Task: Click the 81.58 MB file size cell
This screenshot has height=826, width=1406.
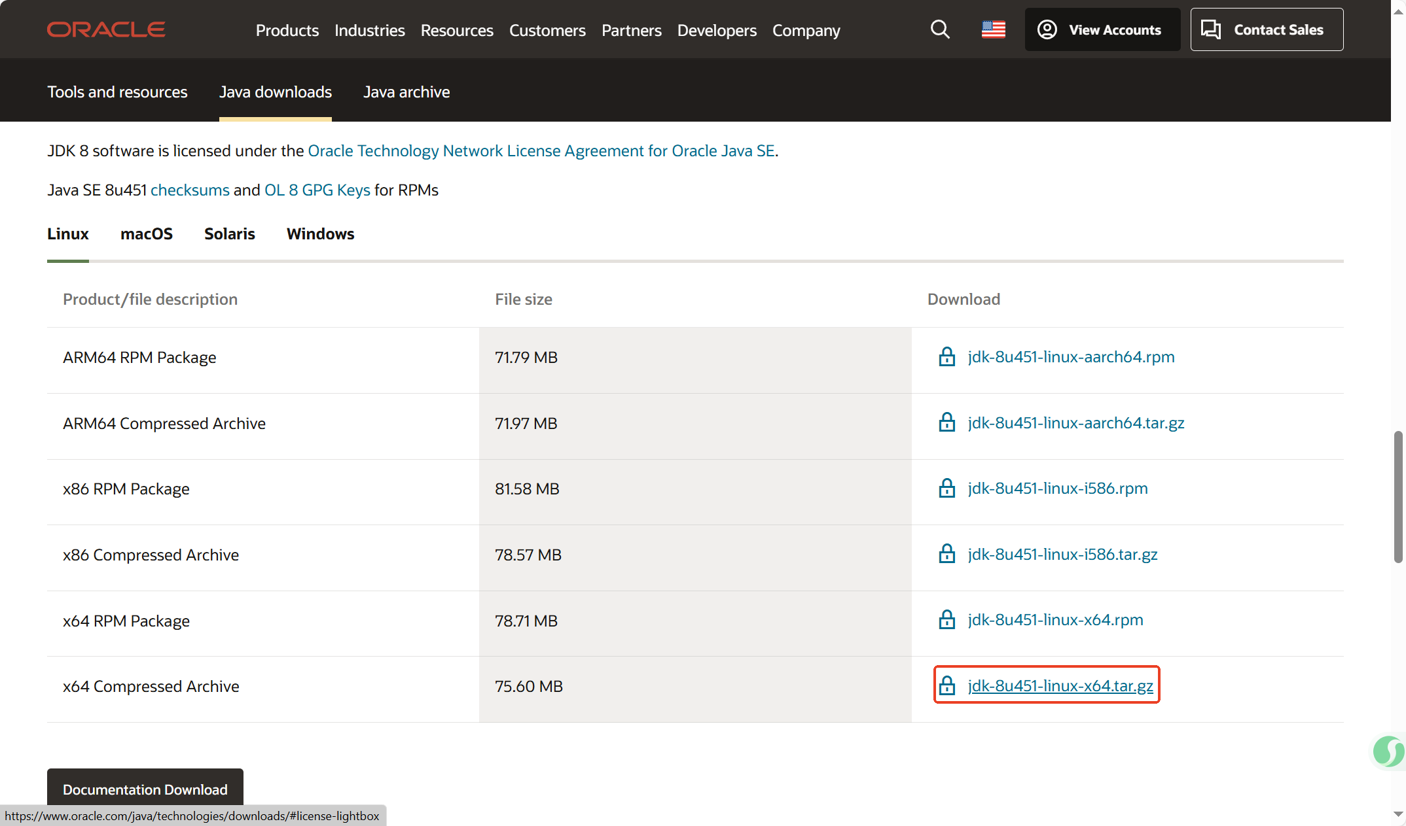Action: point(695,492)
